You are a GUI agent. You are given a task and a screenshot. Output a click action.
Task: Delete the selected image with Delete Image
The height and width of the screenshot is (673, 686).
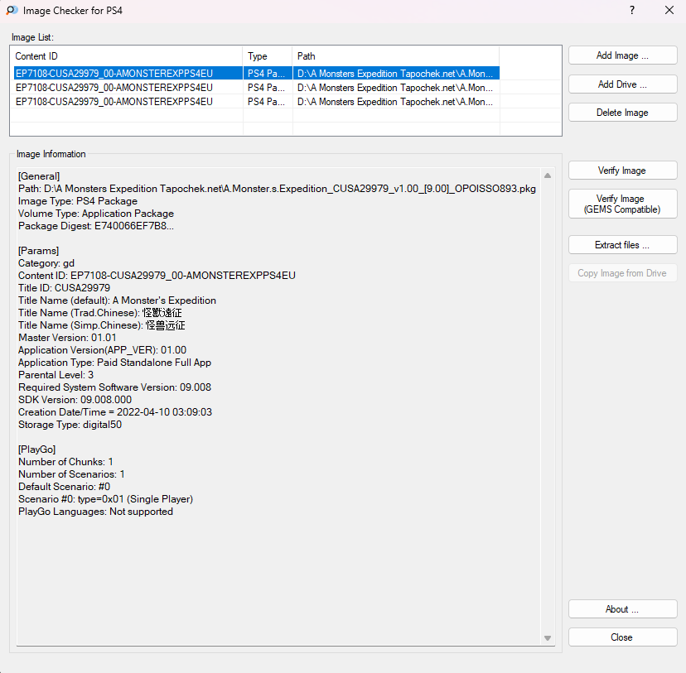coord(622,113)
